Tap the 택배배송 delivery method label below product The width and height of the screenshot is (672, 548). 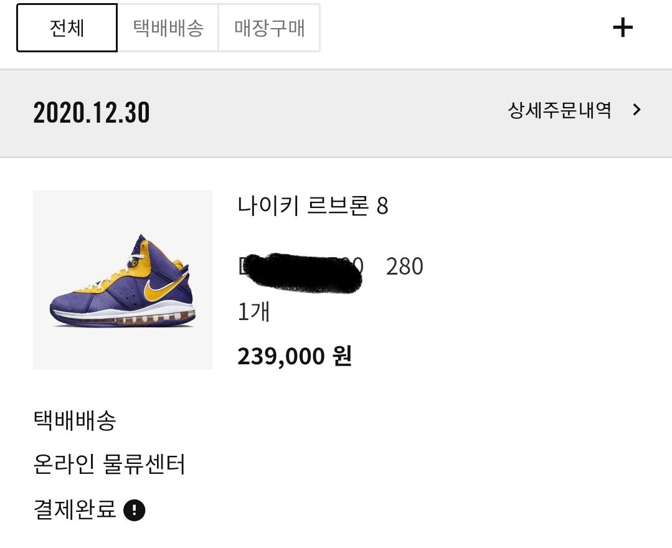[x=75, y=420]
